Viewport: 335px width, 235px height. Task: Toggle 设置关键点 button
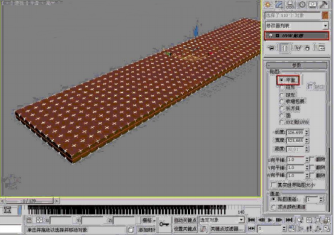185,229
